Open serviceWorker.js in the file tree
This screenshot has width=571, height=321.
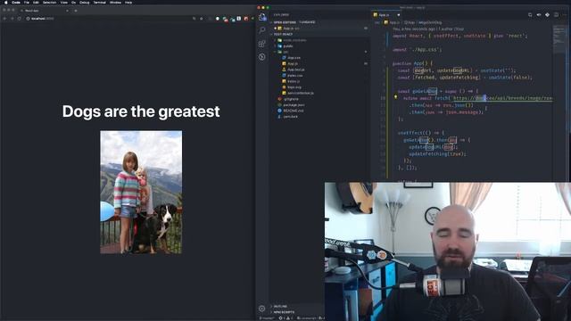(300, 93)
